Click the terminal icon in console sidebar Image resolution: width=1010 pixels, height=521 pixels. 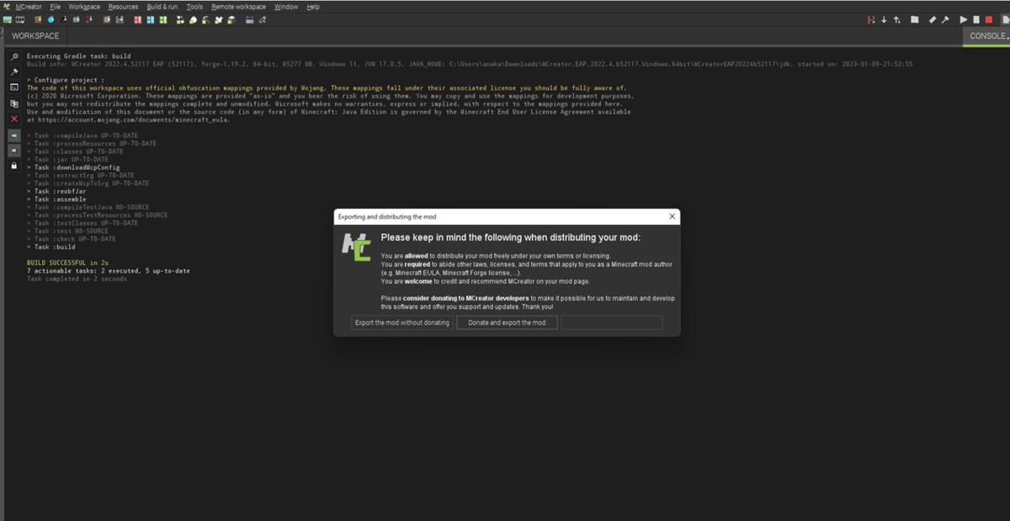[13, 88]
